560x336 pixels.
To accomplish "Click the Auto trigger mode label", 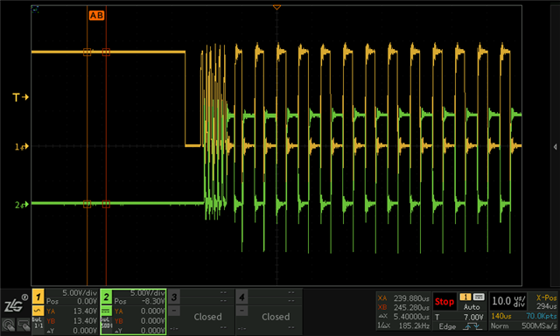I will [x=472, y=307].
